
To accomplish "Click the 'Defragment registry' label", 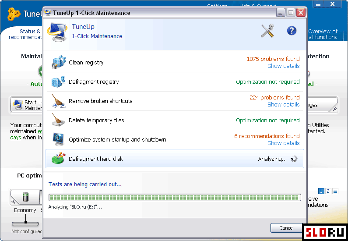I will [94, 82].
